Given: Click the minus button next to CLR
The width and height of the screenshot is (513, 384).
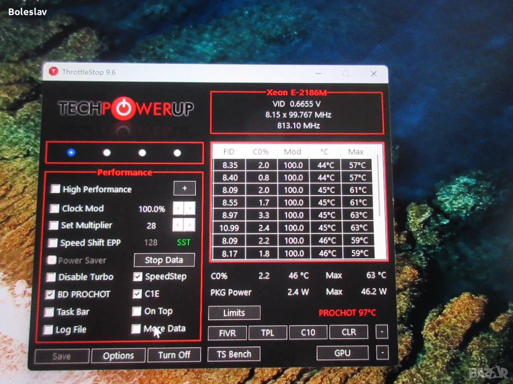Looking at the screenshot, I should pos(382,332).
